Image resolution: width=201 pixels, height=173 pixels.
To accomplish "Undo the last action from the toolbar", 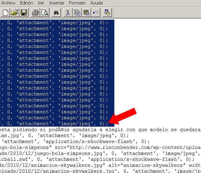I will (95, 12).
